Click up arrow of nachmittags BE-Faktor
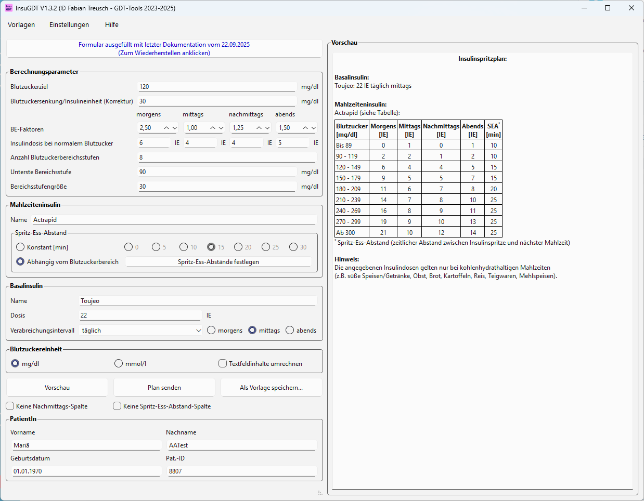Image resolution: width=644 pixels, height=501 pixels. click(259, 128)
